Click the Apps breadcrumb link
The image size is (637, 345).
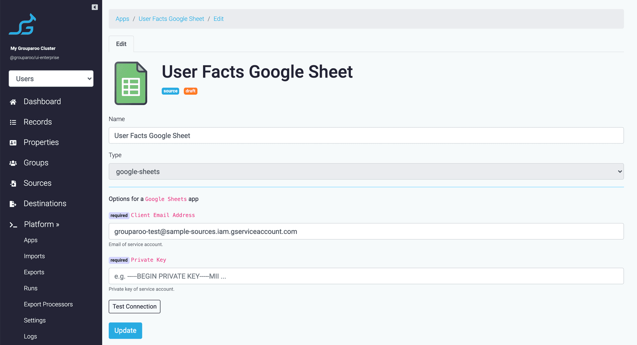coord(122,19)
